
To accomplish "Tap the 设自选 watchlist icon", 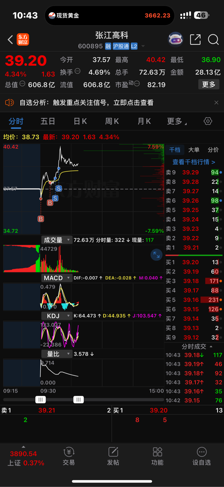I will (x=202, y=456).
